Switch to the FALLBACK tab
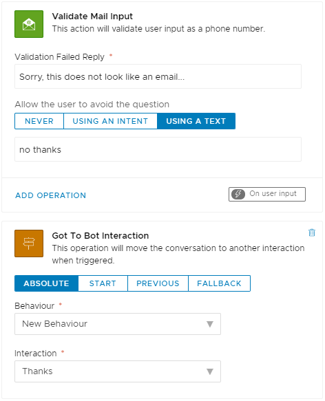 pos(219,283)
